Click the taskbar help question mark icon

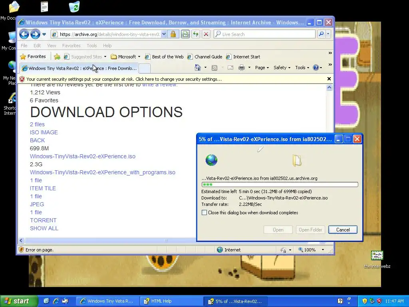tap(340, 301)
